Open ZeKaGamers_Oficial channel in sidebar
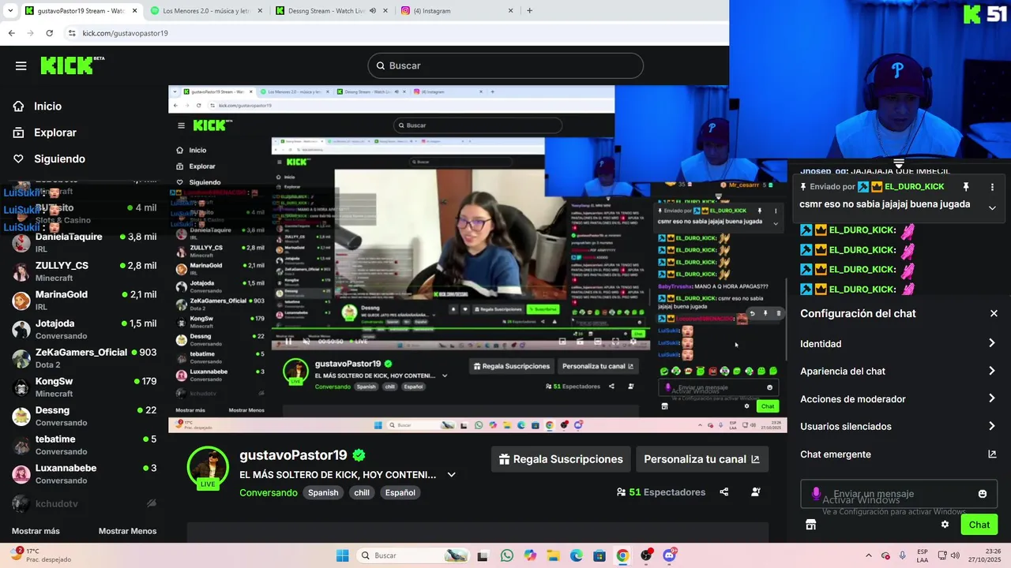This screenshot has width=1011, height=568. click(x=84, y=358)
